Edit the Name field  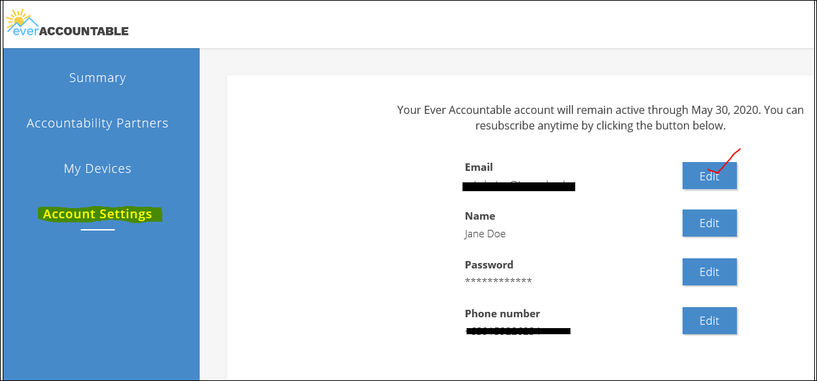click(709, 223)
